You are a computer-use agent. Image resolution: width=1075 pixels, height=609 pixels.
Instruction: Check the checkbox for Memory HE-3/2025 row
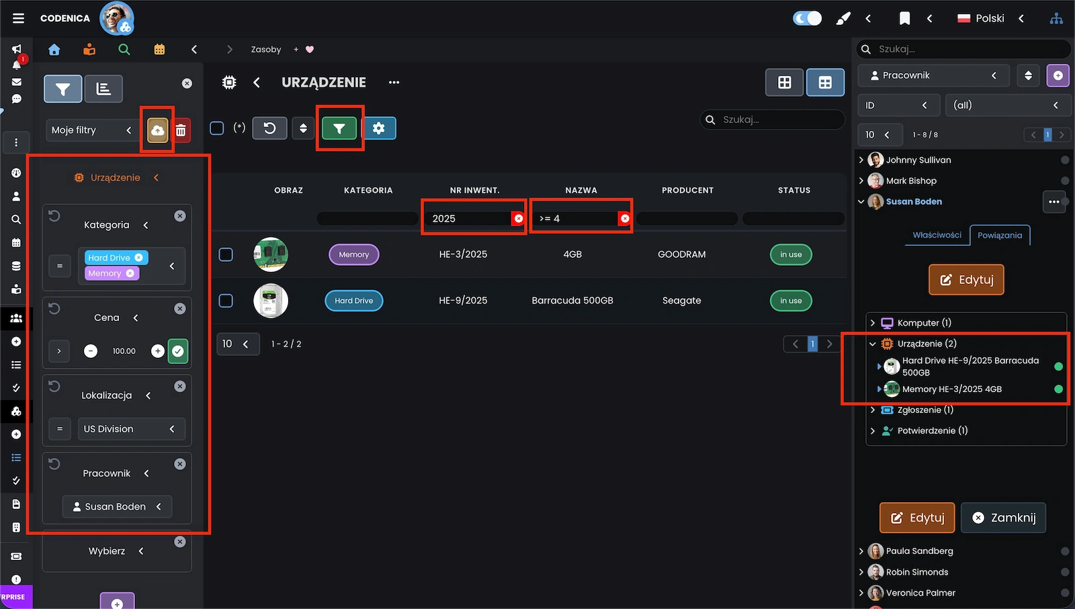coord(226,254)
